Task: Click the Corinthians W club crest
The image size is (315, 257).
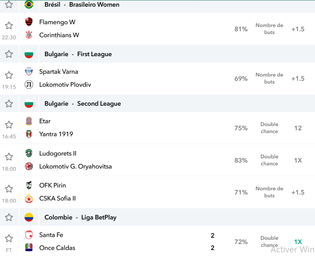Action: 29,35
